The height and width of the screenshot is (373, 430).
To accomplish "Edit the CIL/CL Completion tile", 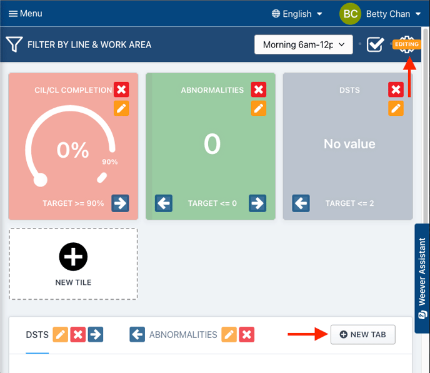I will coord(121,108).
